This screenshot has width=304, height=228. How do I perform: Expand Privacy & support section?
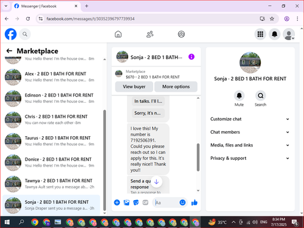tap(250, 158)
